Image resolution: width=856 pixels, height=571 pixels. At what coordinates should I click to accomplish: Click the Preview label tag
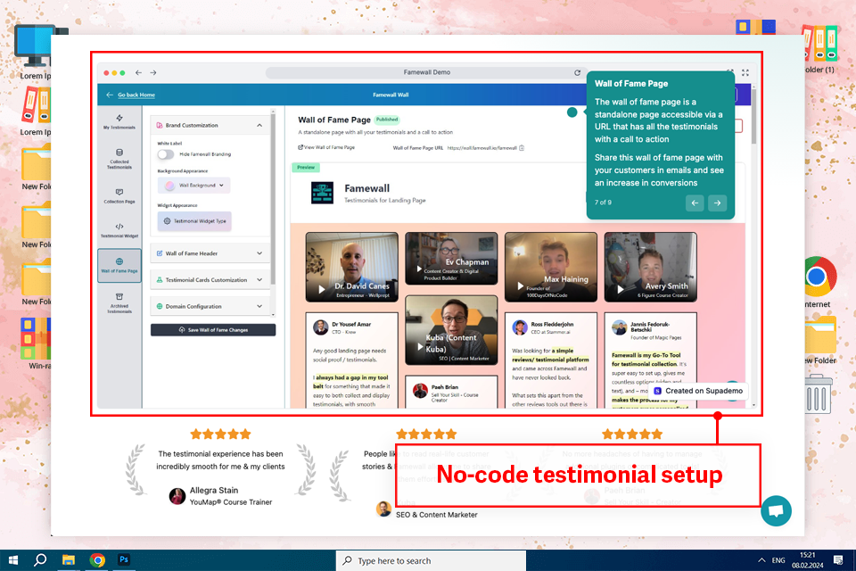[x=306, y=167]
